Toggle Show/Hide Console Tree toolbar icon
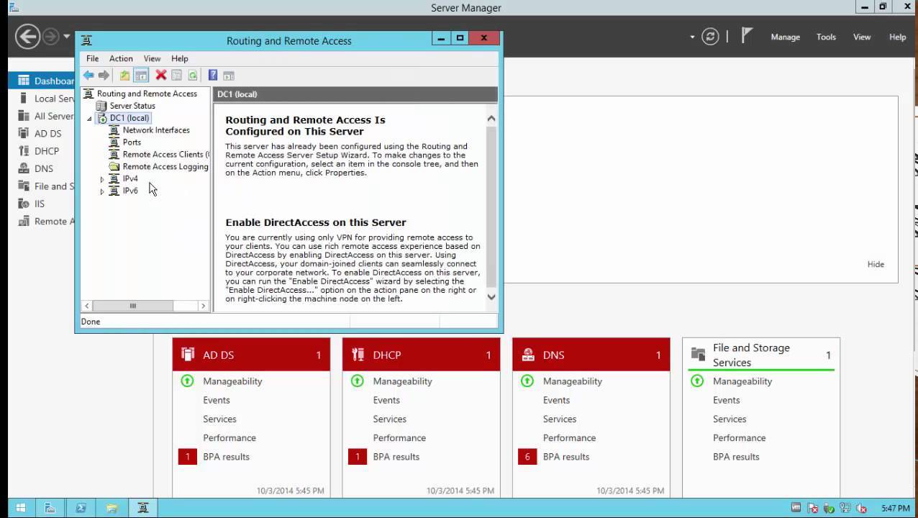 (141, 76)
